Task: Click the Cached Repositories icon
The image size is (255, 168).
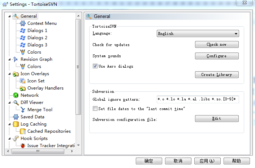Action: coord(23,131)
